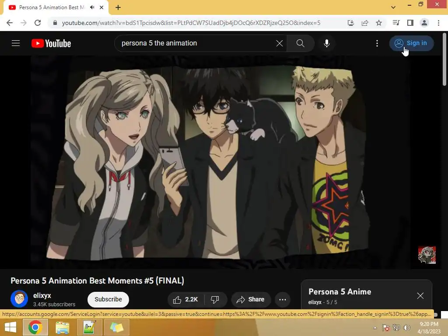
Task: Click Chrome taskbar icon
Action: [35, 327]
